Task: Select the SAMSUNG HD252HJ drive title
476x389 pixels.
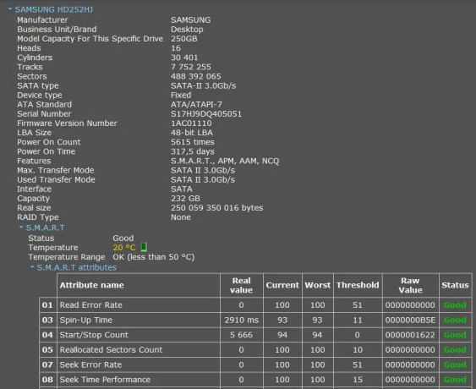Action: (54, 9)
